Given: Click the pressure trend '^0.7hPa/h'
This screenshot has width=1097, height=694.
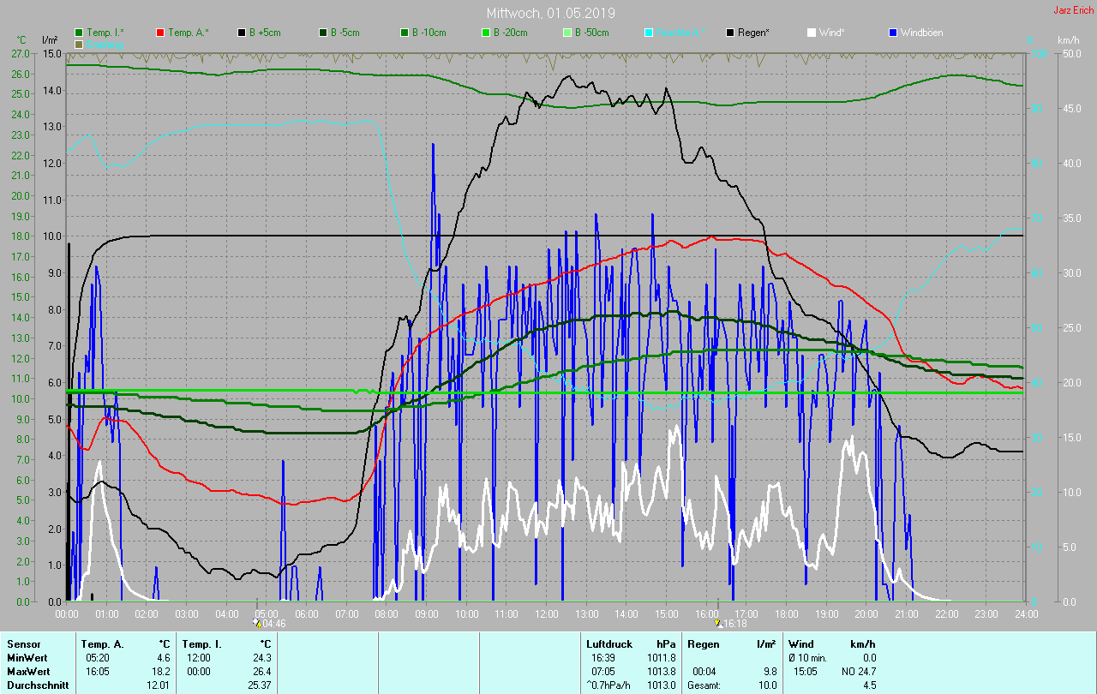Looking at the screenshot, I should tap(608, 685).
